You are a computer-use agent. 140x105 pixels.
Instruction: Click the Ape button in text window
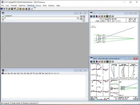(15, 73)
